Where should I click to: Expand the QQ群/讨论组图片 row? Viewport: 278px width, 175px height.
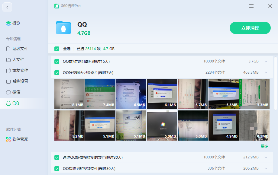(x=266, y=61)
